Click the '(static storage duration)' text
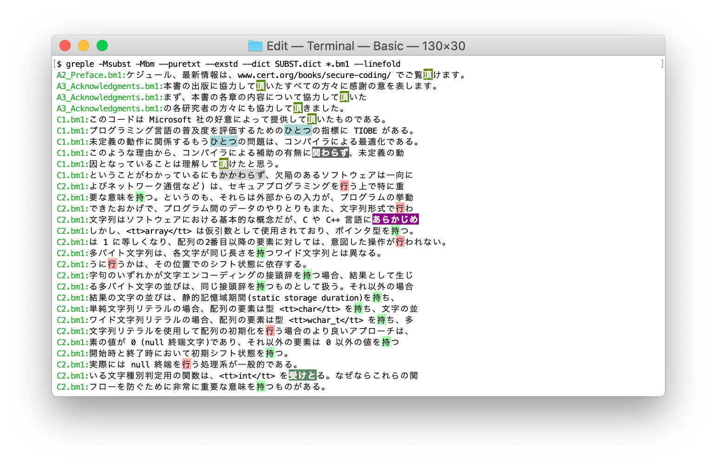 [x=305, y=298]
